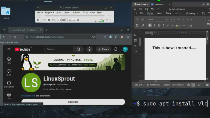Toggle VLC loop mode
210x118 pixels.
point(74,20)
